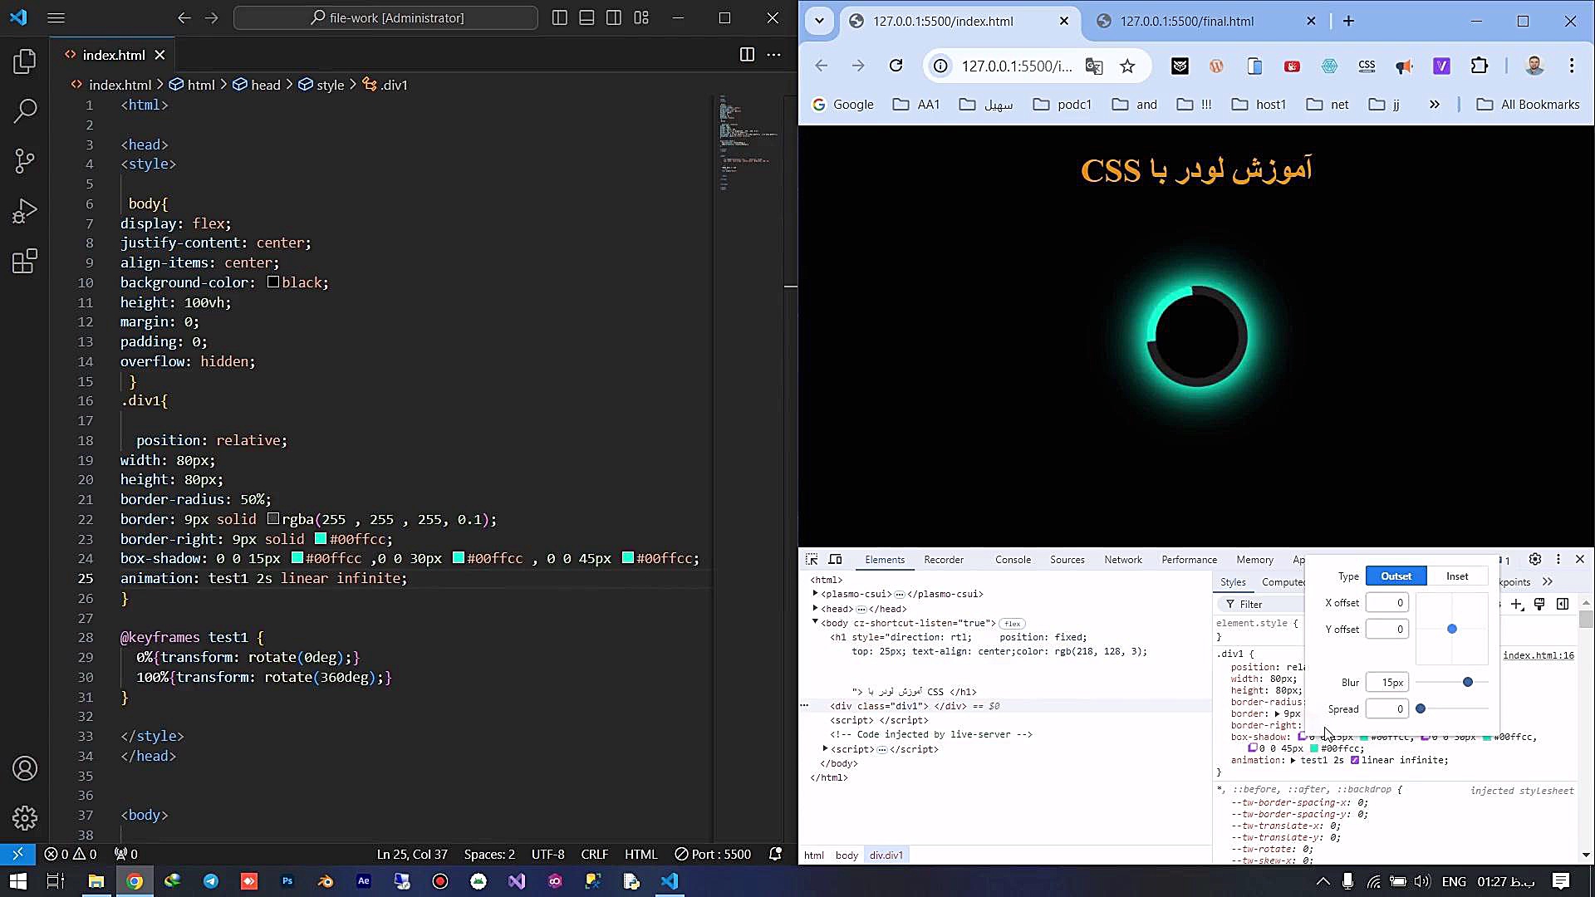Open the VS Code Accounts menu

point(25,768)
